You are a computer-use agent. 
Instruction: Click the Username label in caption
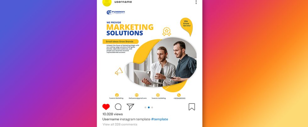(111, 119)
